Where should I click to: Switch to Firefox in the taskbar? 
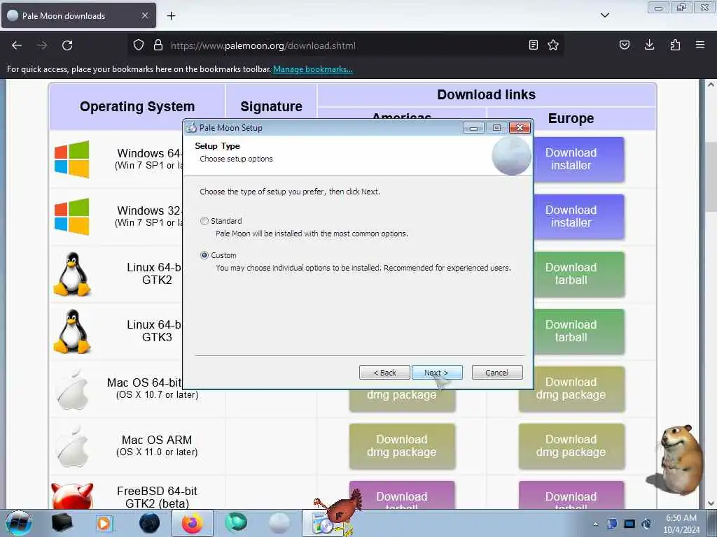pyautogui.click(x=192, y=523)
